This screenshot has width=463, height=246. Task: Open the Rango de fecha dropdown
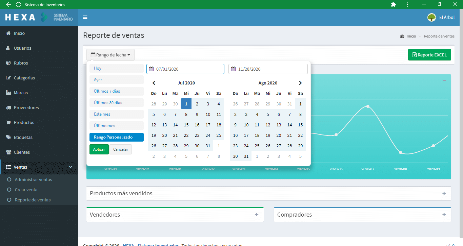(110, 55)
